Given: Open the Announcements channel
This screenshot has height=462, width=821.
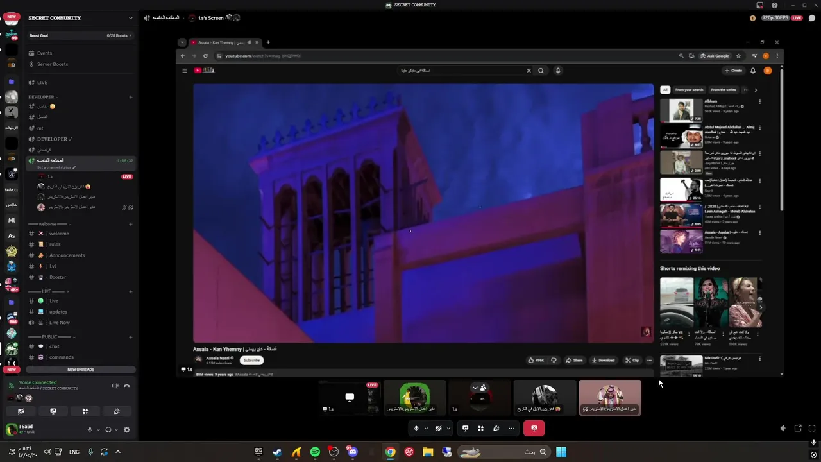Looking at the screenshot, I should [x=80, y=255].
